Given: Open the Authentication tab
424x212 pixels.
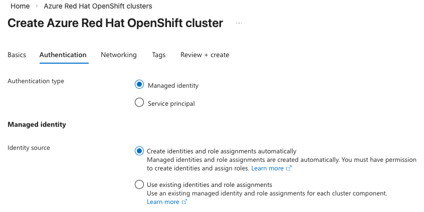Looking at the screenshot, I should (63, 55).
